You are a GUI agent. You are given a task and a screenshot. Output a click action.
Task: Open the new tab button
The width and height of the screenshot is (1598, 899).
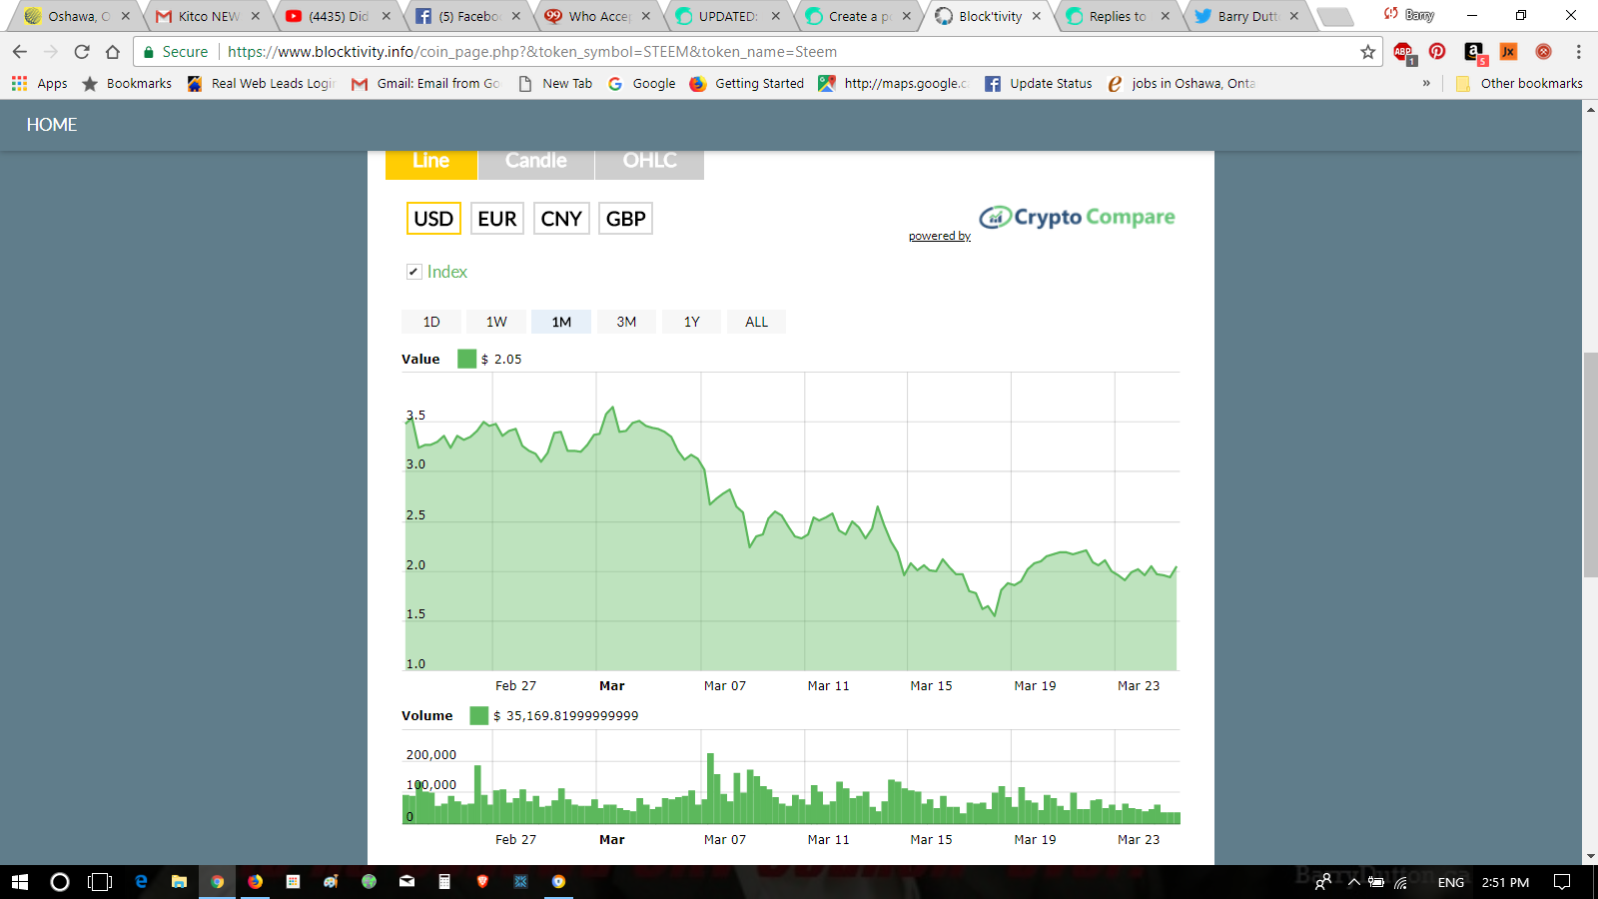coord(1335,16)
